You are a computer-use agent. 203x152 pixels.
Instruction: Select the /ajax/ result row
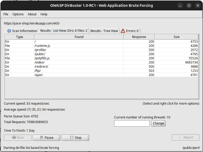point(101,75)
